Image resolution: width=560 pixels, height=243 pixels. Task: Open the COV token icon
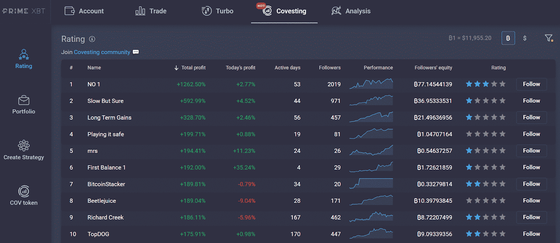23,191
